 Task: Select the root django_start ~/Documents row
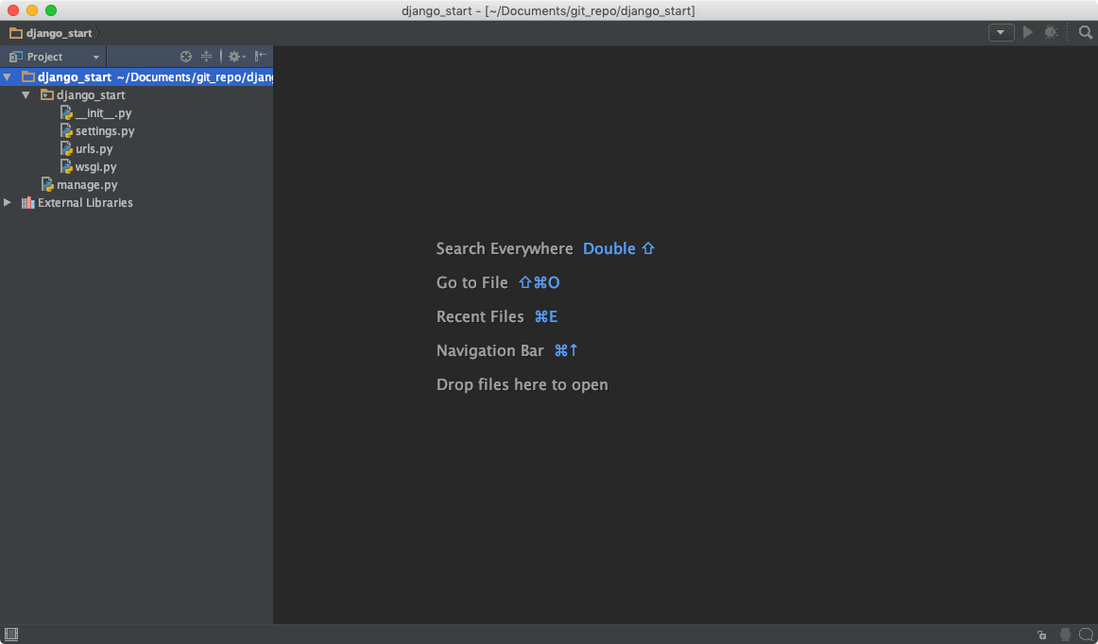coord(137,77)
